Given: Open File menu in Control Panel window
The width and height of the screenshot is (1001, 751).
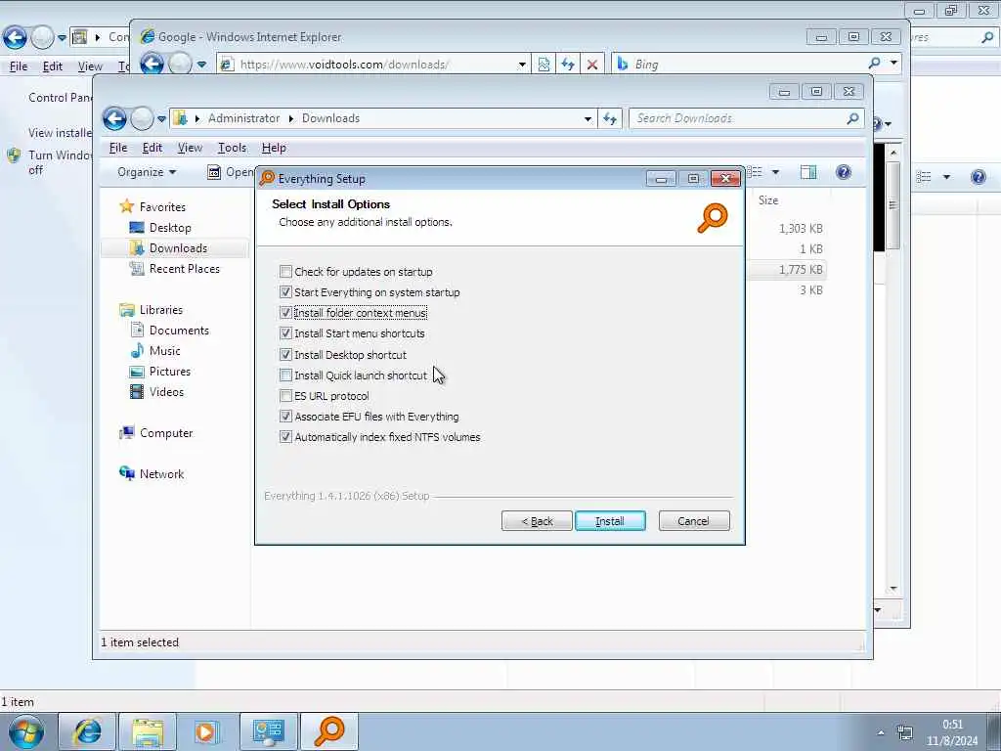Looking at the screenshot, I should tap(19, 66).
